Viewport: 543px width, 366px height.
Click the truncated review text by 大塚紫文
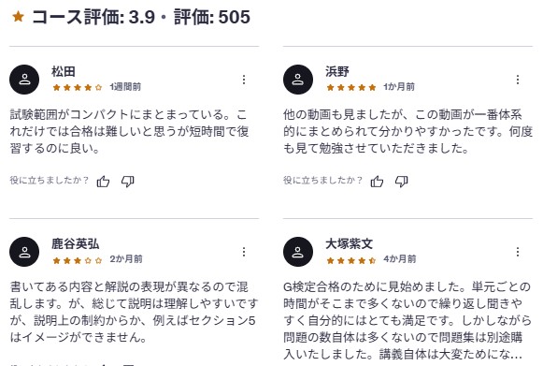[407, 320]
